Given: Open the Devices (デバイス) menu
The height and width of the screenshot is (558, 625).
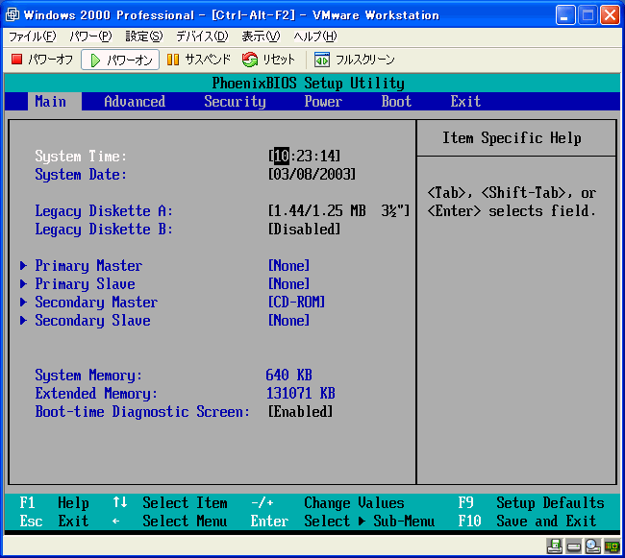Looking at the screenshot, I should point(201,36).
